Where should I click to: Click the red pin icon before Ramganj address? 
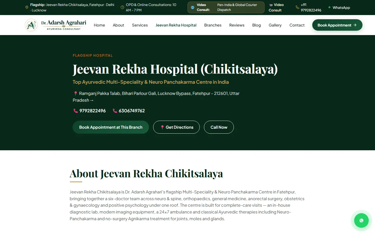click(x=76, y=93)
